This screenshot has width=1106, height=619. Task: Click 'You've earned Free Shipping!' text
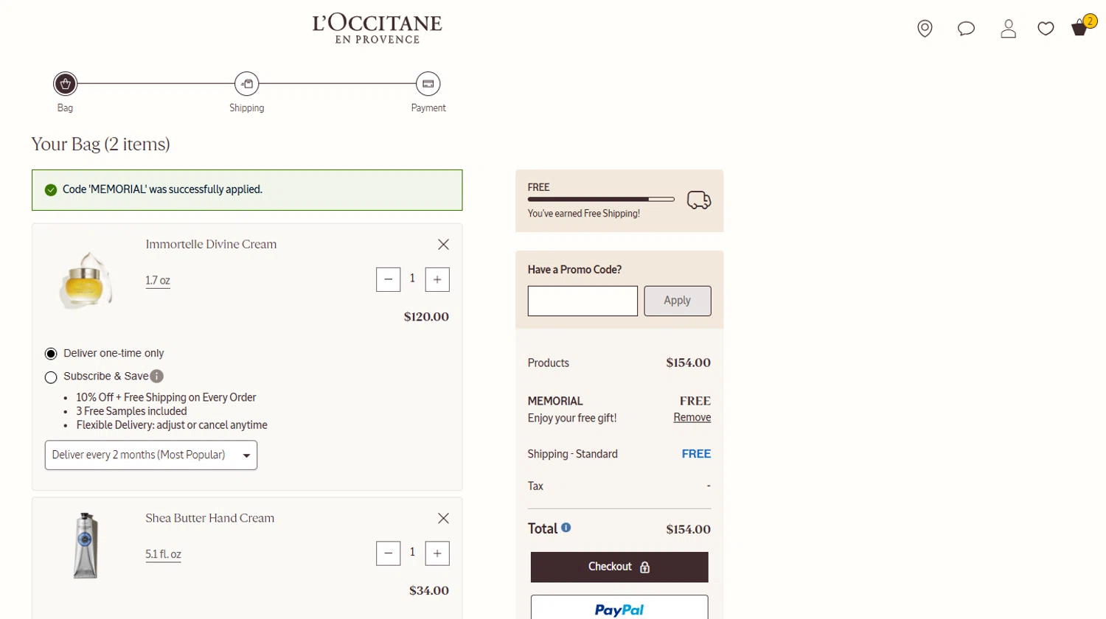pyautogui.click(x=584, y=214)
